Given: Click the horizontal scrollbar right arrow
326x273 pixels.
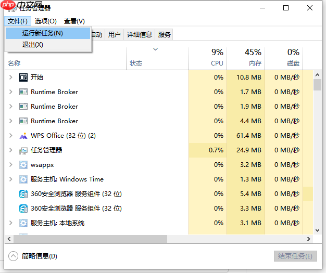Looking at the screenshot, I should click(309, 239).
